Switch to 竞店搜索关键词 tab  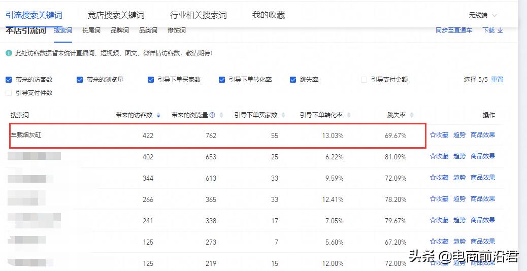pos(116,15)
